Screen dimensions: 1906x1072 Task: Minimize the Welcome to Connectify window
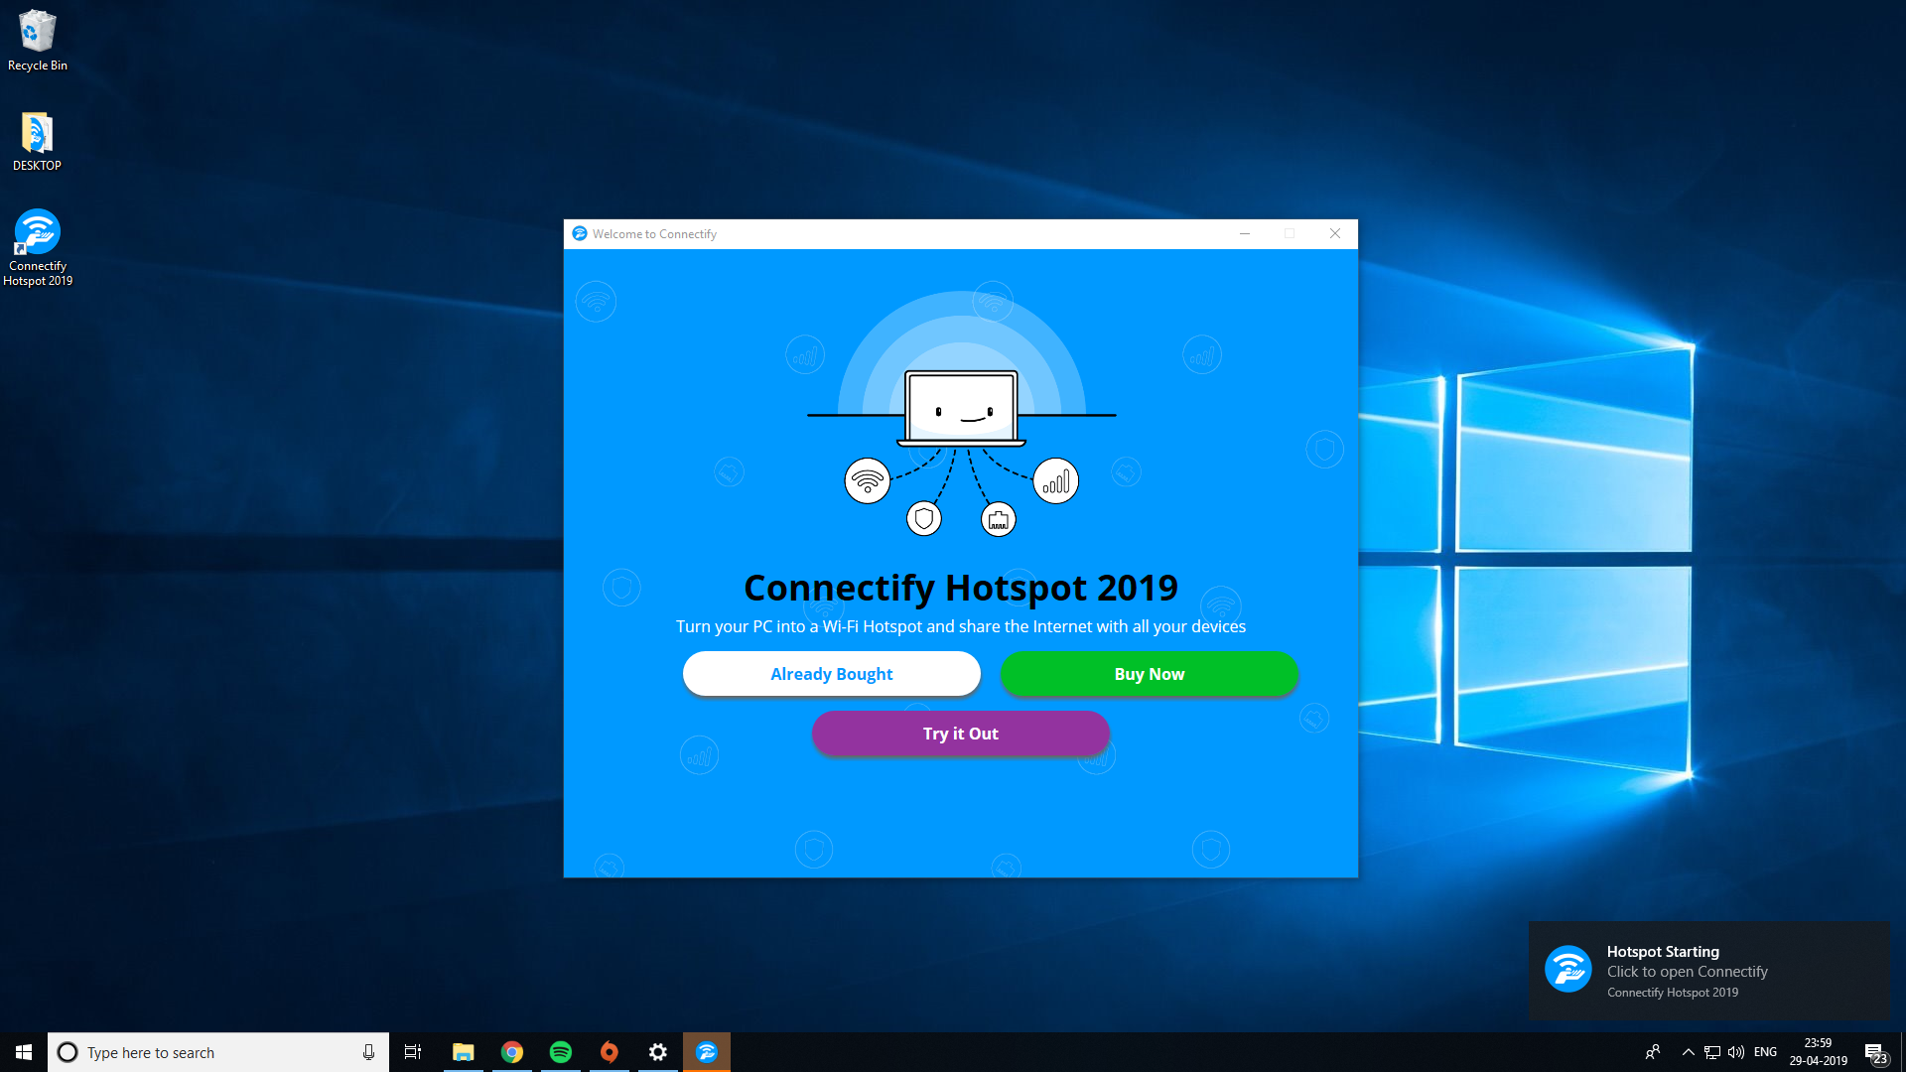click(x=1244, y=233)
